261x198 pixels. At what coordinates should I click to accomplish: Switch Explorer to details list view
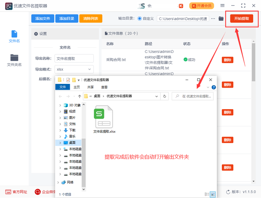pyautogui.click(x=207, y=194)
